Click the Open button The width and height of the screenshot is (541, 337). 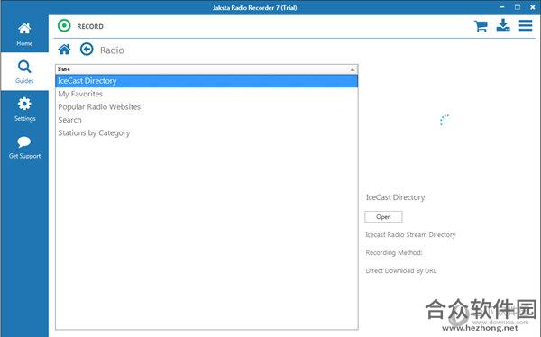(383, 217)
